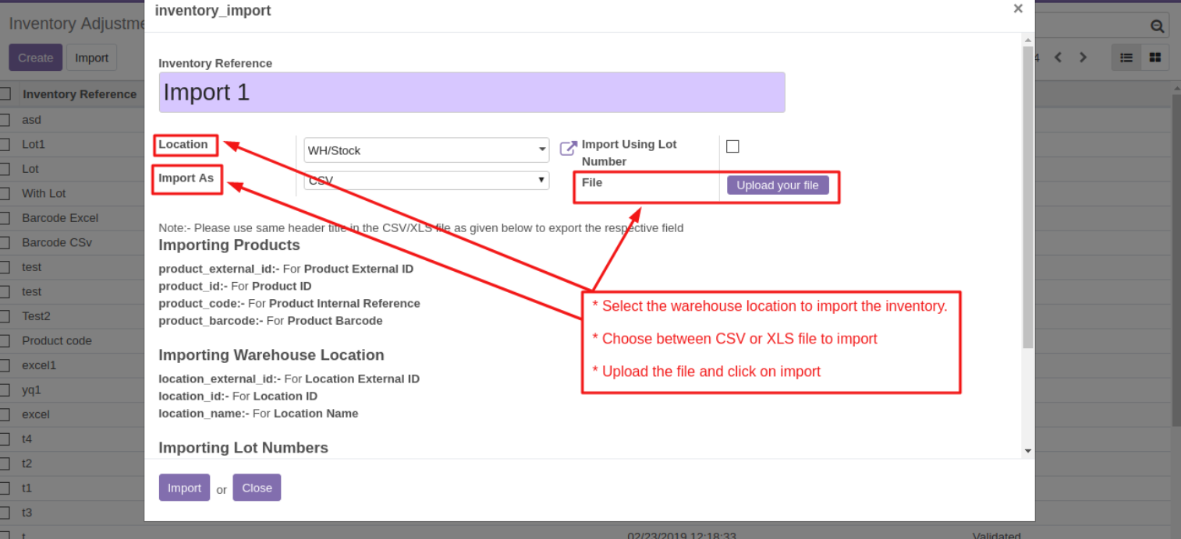
Task: Click the Upload your file button
Action: (778, 185)
